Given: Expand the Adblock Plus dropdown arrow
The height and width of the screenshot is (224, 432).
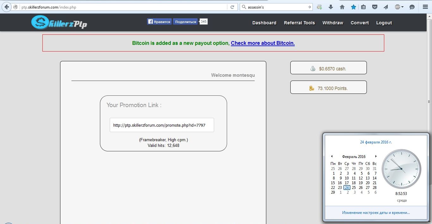Looking at the screenshot, I should click(x=403, y=7).
